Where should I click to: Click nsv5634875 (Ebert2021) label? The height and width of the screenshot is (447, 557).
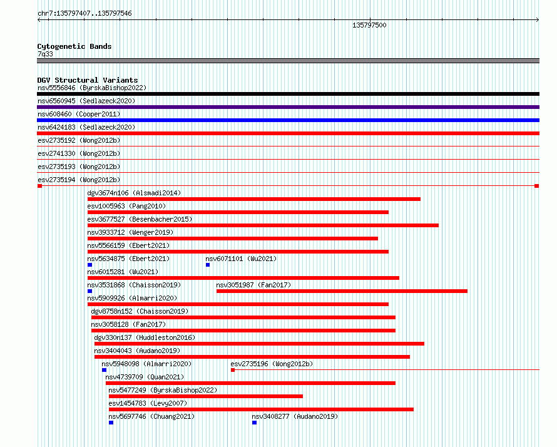(128, 259)
